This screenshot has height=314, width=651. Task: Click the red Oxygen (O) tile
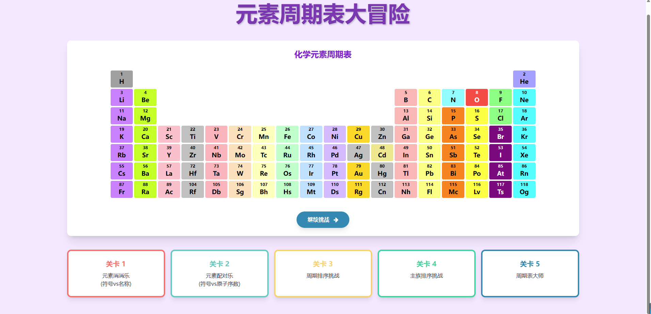click(477, 97)
